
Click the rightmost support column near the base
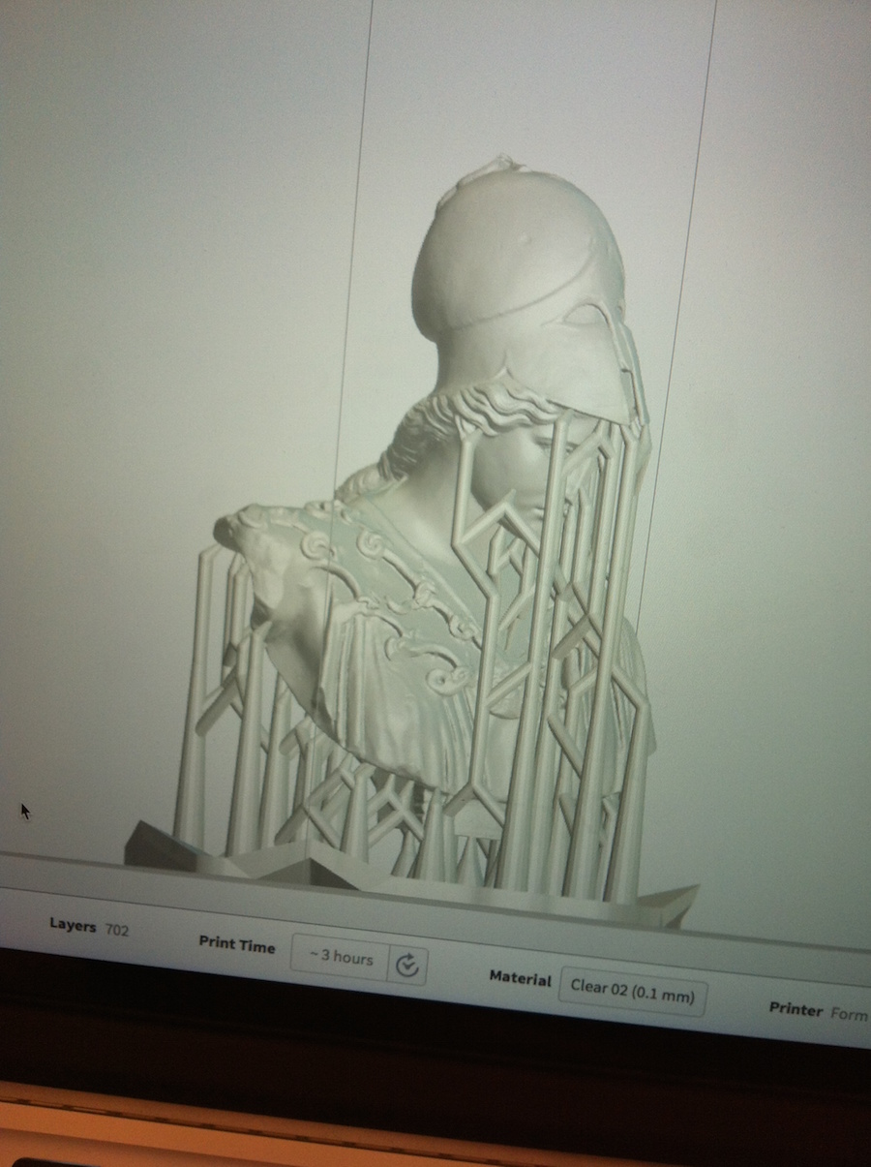[631, 814]
